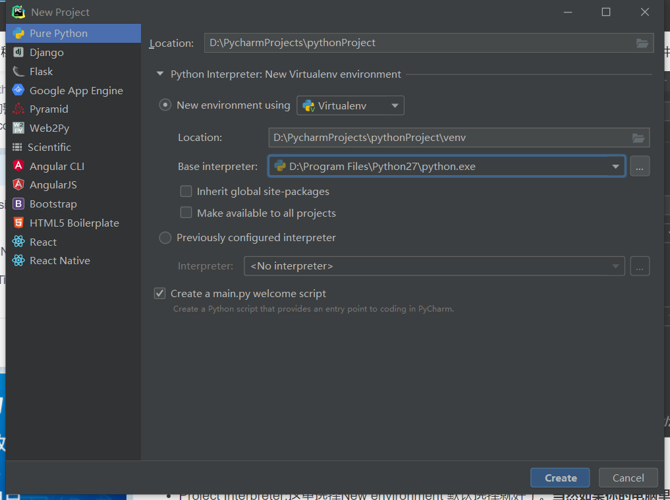This screenshot has height=500, width=670.
Task: Select Scientific project type
Action: pos(74,147)
